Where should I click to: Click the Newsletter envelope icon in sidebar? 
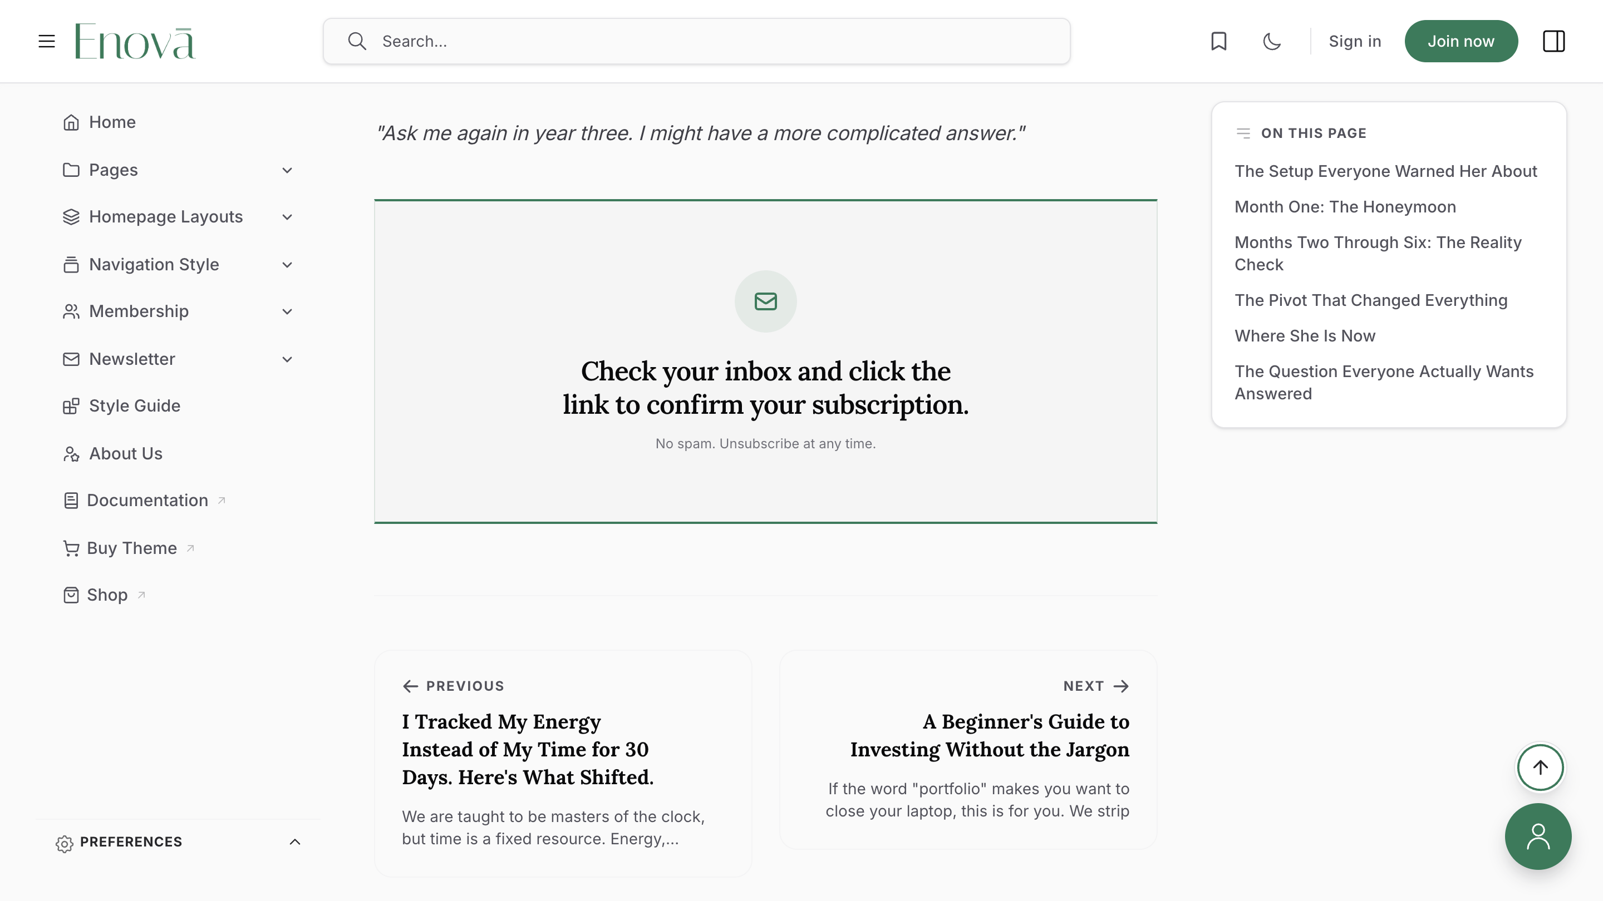[x=71, y=359]
